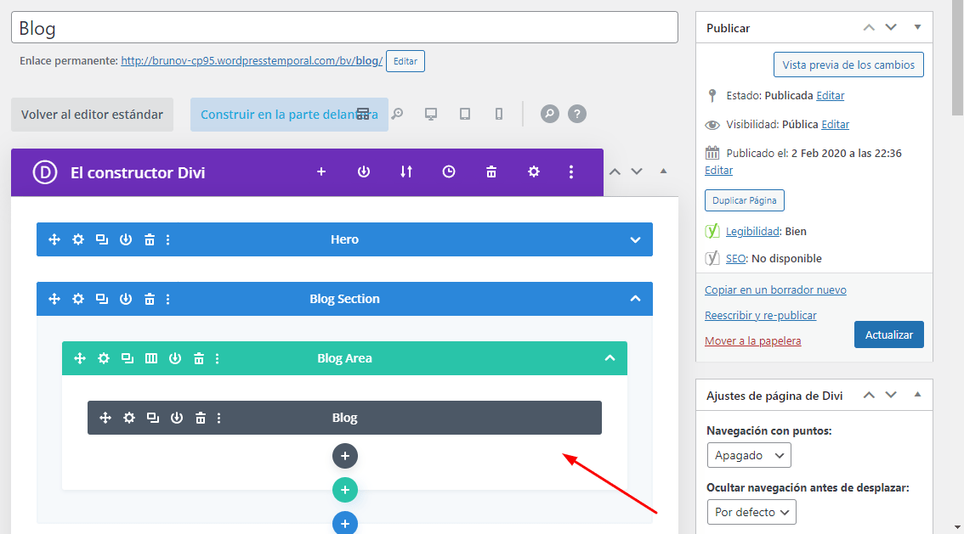Switch to phone preview

499,114
